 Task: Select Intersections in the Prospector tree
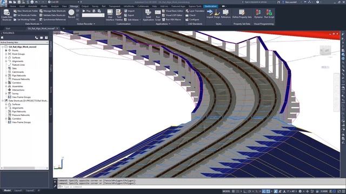click(18, 90)
